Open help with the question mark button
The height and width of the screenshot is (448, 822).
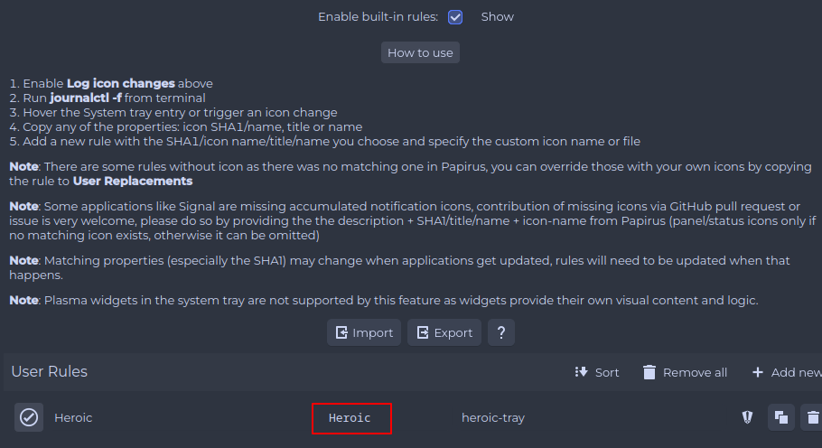point(501,332)
